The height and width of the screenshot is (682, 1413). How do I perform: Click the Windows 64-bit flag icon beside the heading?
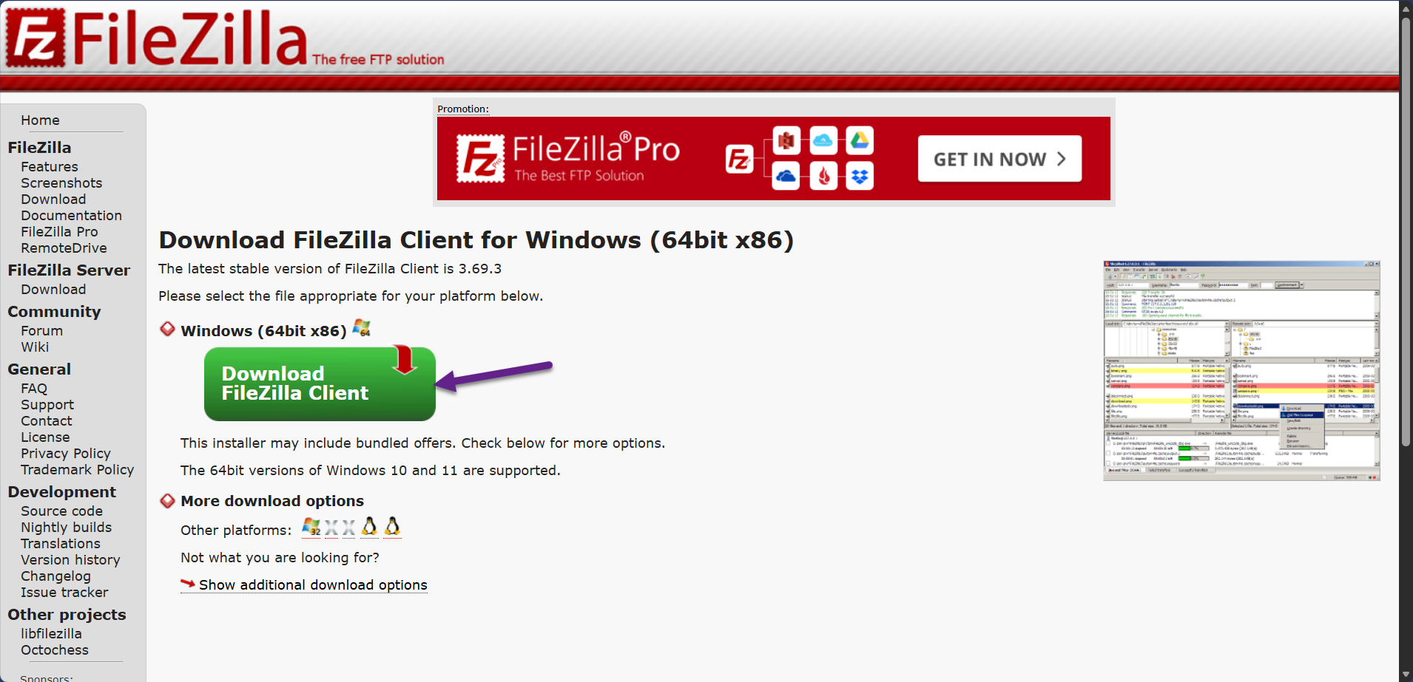361,327
